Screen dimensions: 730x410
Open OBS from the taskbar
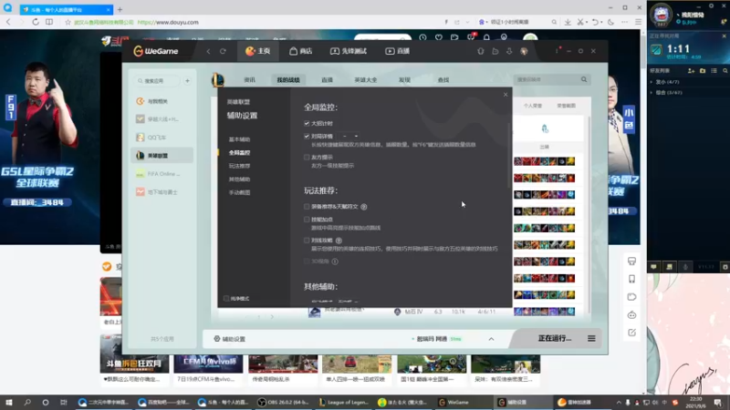coord(284,402)
